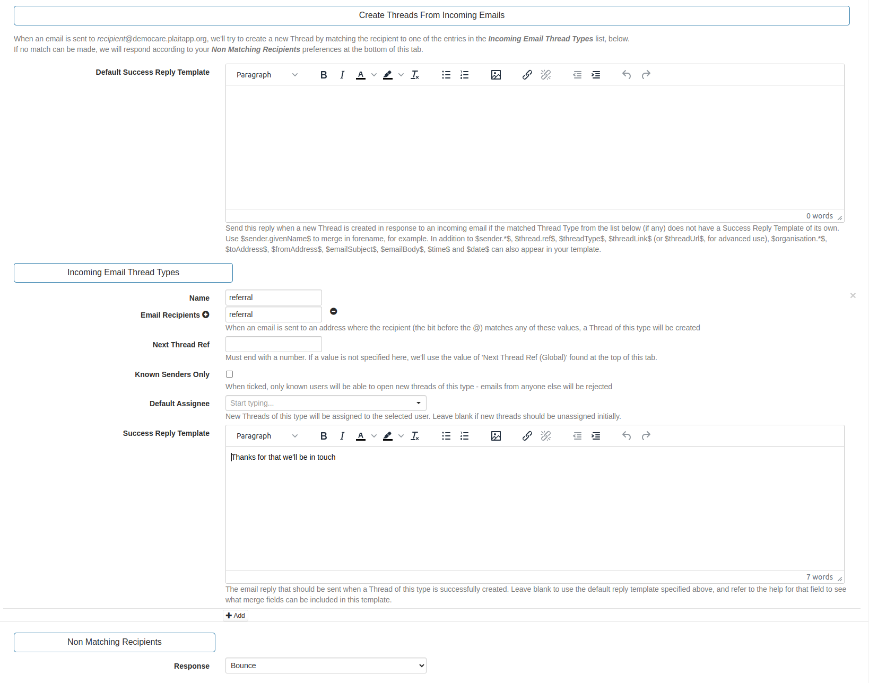
Task: Toggle bold in referral Success Reply Template editor
Action: click(324, 436)
